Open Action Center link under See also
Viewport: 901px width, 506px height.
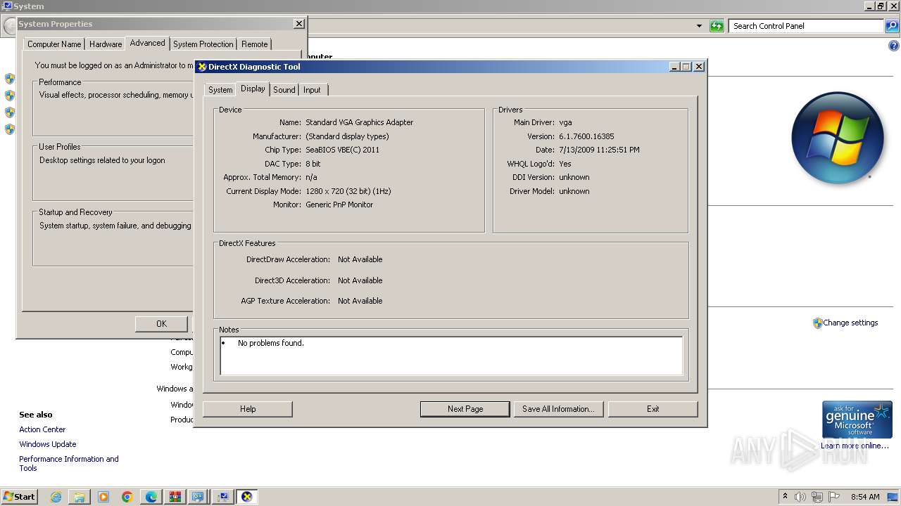(x=42, y=429)
